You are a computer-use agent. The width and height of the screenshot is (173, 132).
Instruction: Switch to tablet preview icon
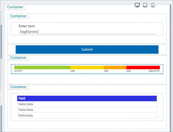click(145, 5)
